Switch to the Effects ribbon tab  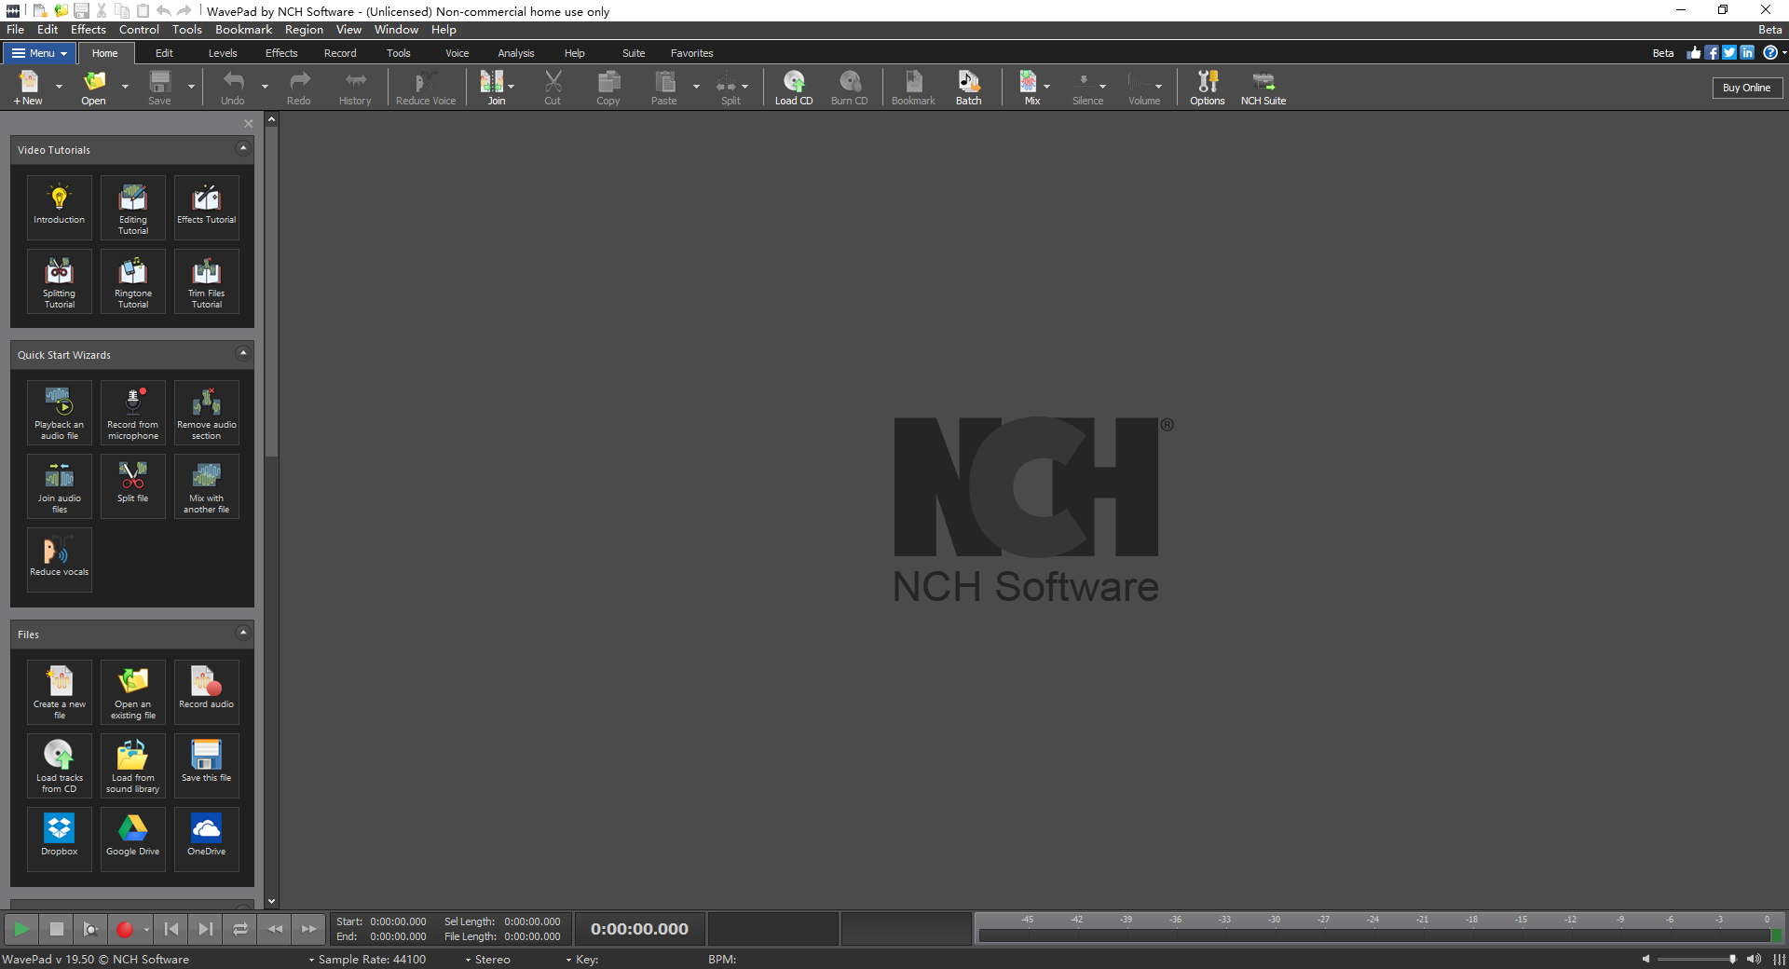tap(281, 53)
